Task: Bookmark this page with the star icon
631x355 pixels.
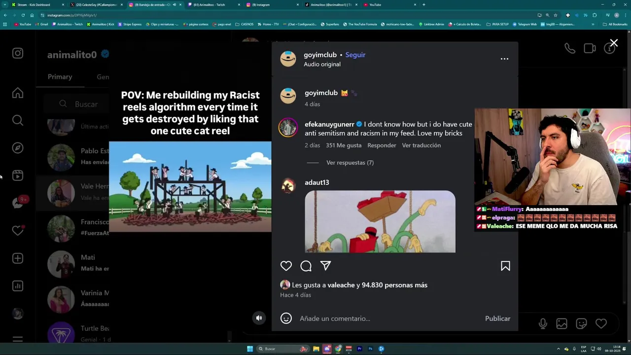Action: tap(556, 15)
